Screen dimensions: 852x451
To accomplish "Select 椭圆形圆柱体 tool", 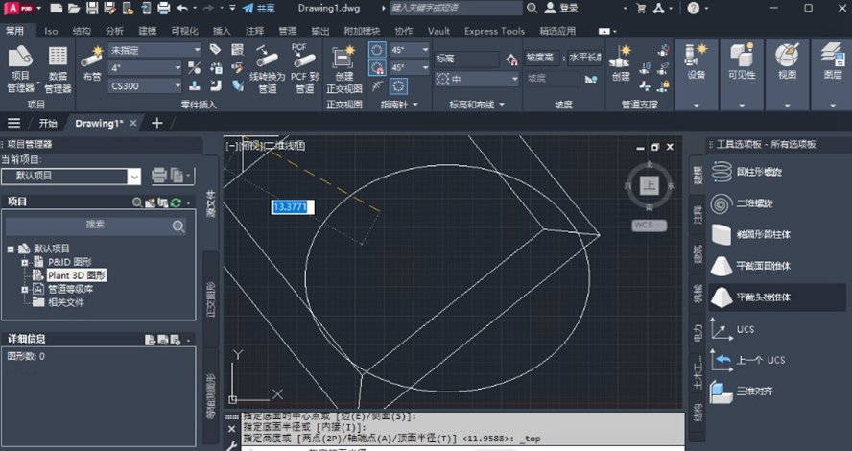I will coord(750,235).
